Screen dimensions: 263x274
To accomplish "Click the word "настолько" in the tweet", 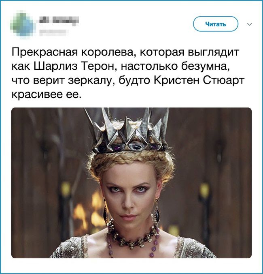I will tap(148, 66).
